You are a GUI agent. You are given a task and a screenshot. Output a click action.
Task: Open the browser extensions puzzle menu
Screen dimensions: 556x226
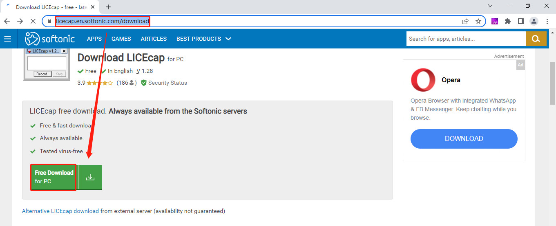point(508,21)
